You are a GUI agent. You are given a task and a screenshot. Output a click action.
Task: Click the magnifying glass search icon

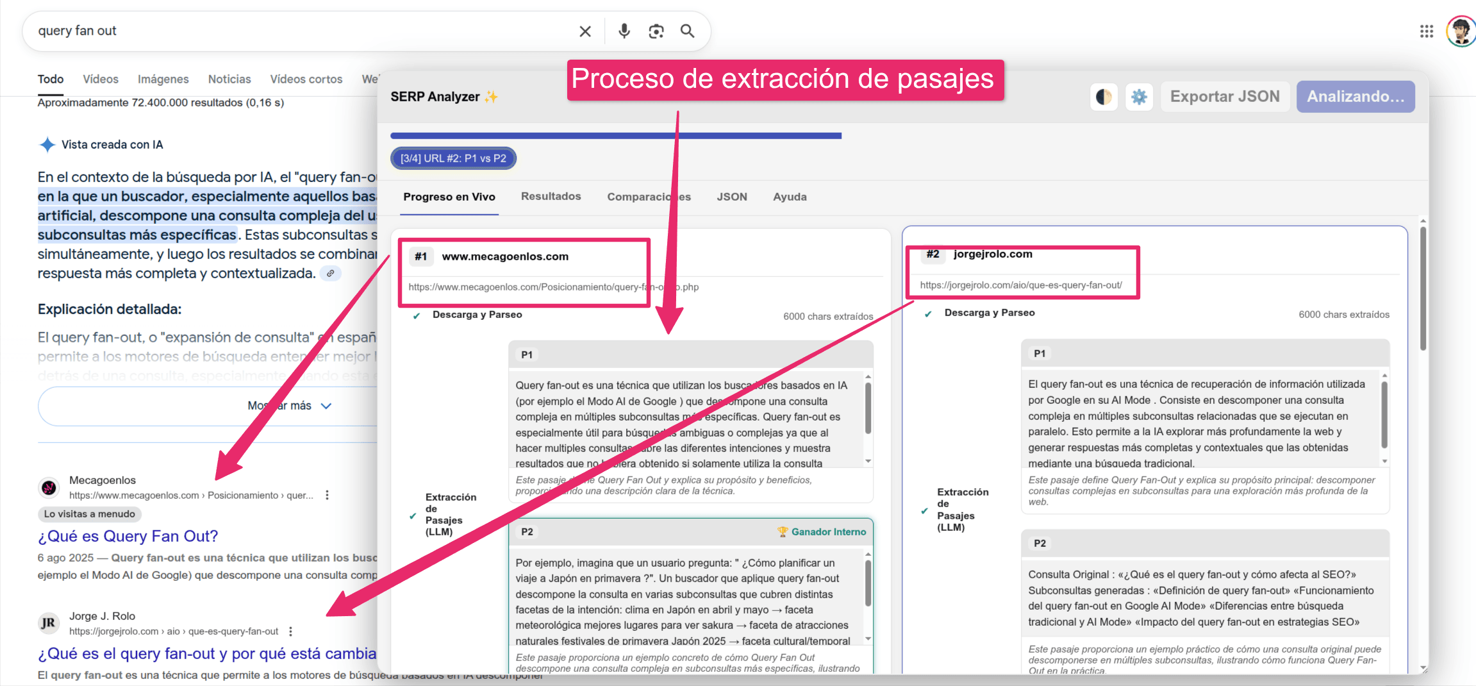[x=687, y=31]
